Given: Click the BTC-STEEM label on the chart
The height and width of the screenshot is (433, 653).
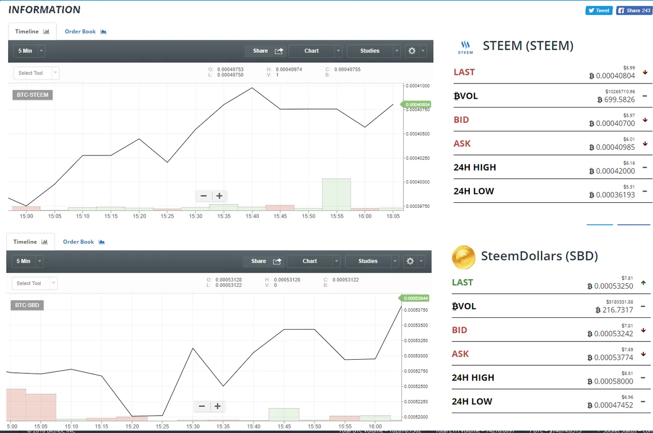Looking at the screenshot, I should (33, 95).
